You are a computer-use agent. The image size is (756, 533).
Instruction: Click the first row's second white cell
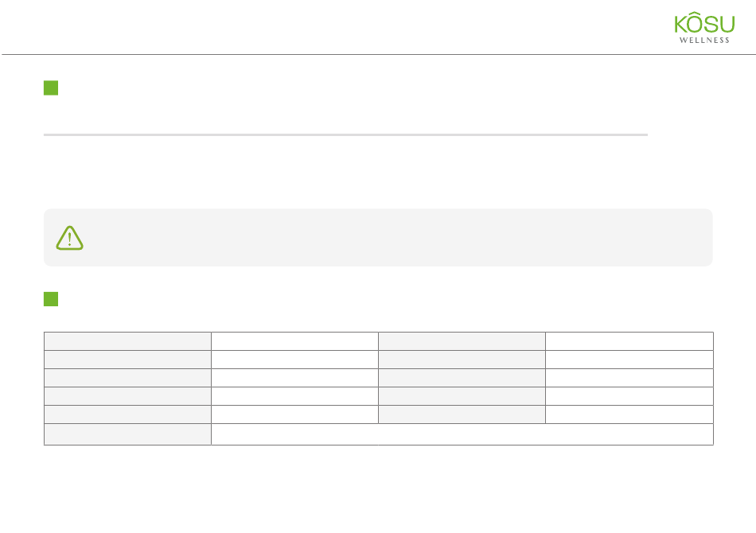[x=294, y=341]
